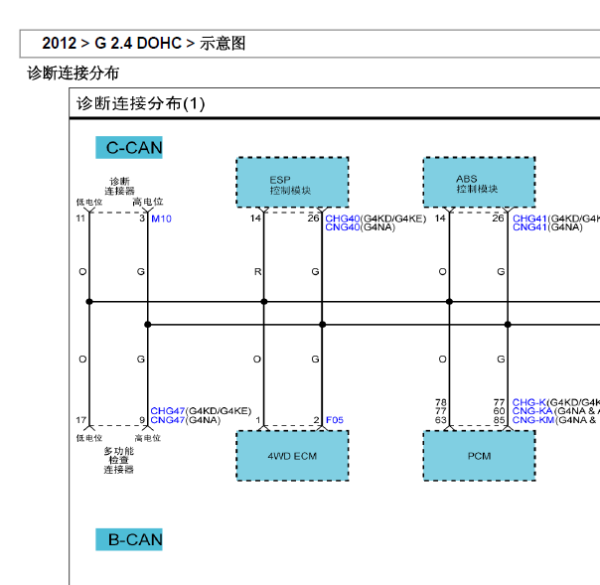Open the CNG40 connector link
The width and height of the screenshot is (600, 585).
click(x=343, y=227)
